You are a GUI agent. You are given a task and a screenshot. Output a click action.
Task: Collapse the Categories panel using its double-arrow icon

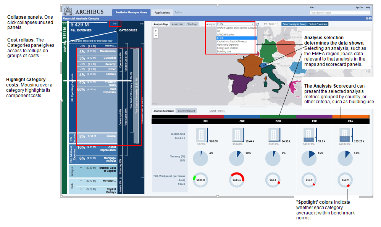(141, 24)
